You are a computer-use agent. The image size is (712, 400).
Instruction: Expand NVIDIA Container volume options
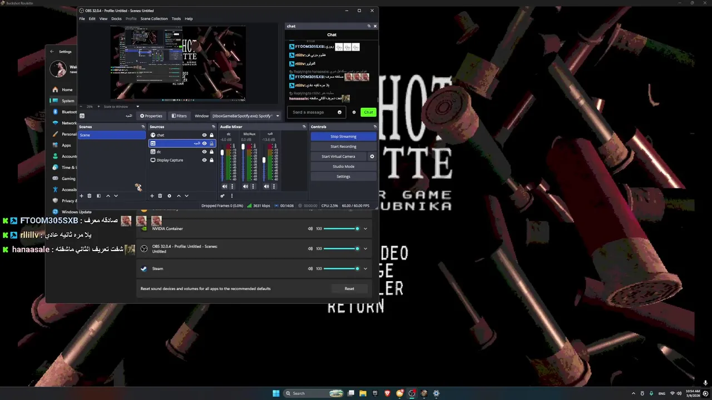[x=365, y=228]
